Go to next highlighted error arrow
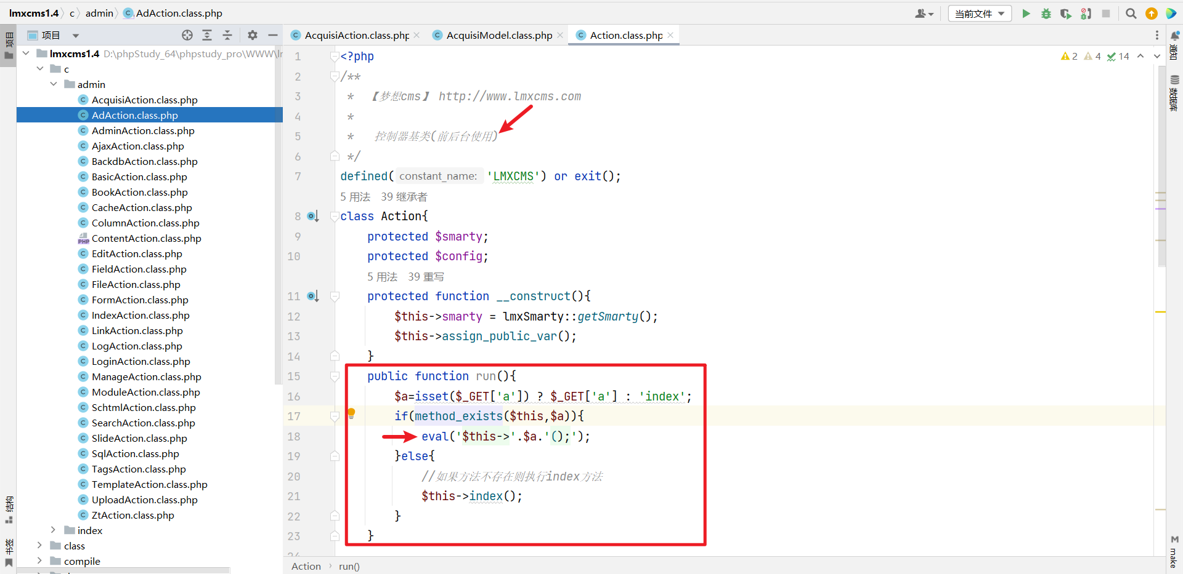 (1157, 57)
